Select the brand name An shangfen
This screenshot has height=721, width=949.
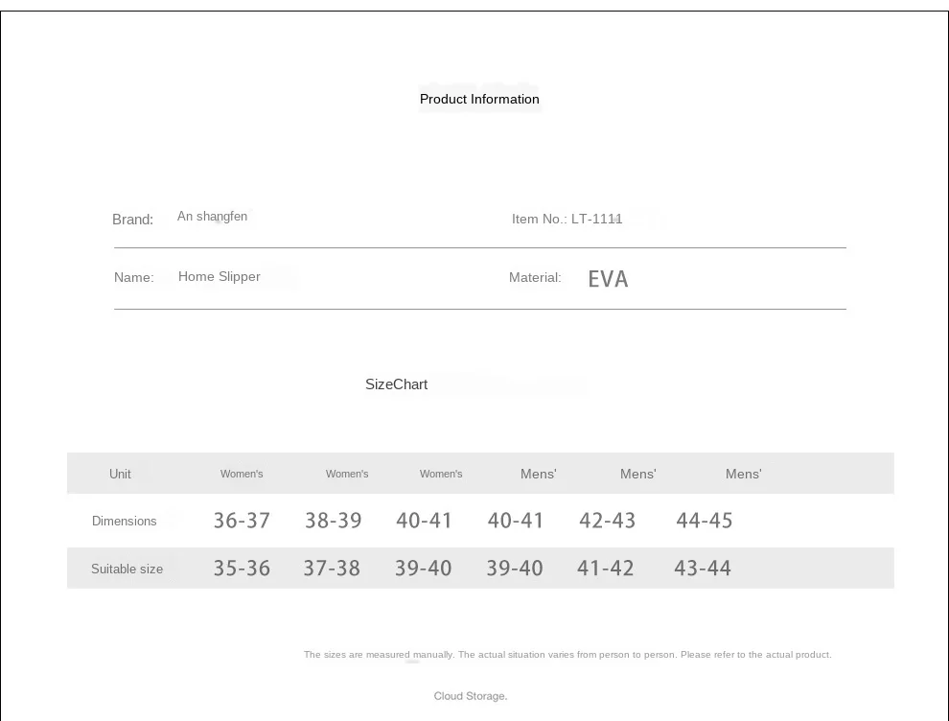click(x=212, y=216)
